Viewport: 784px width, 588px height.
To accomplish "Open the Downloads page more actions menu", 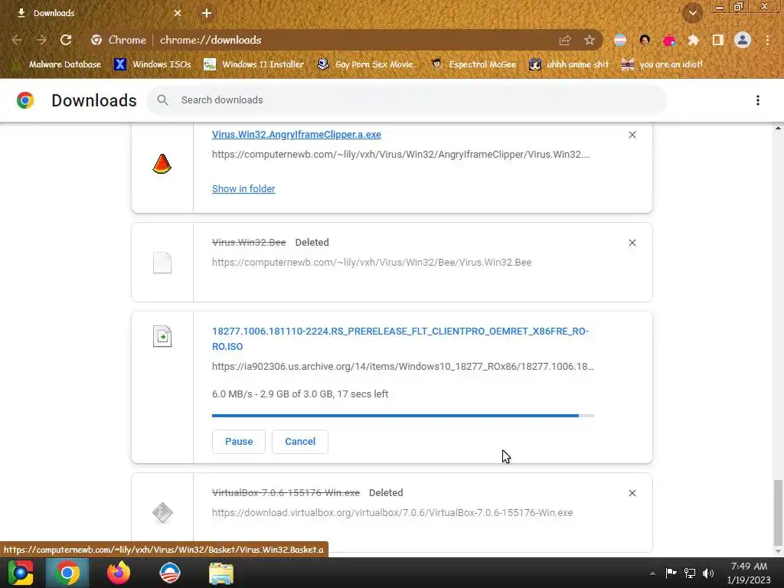I will [x=758, y=100].
